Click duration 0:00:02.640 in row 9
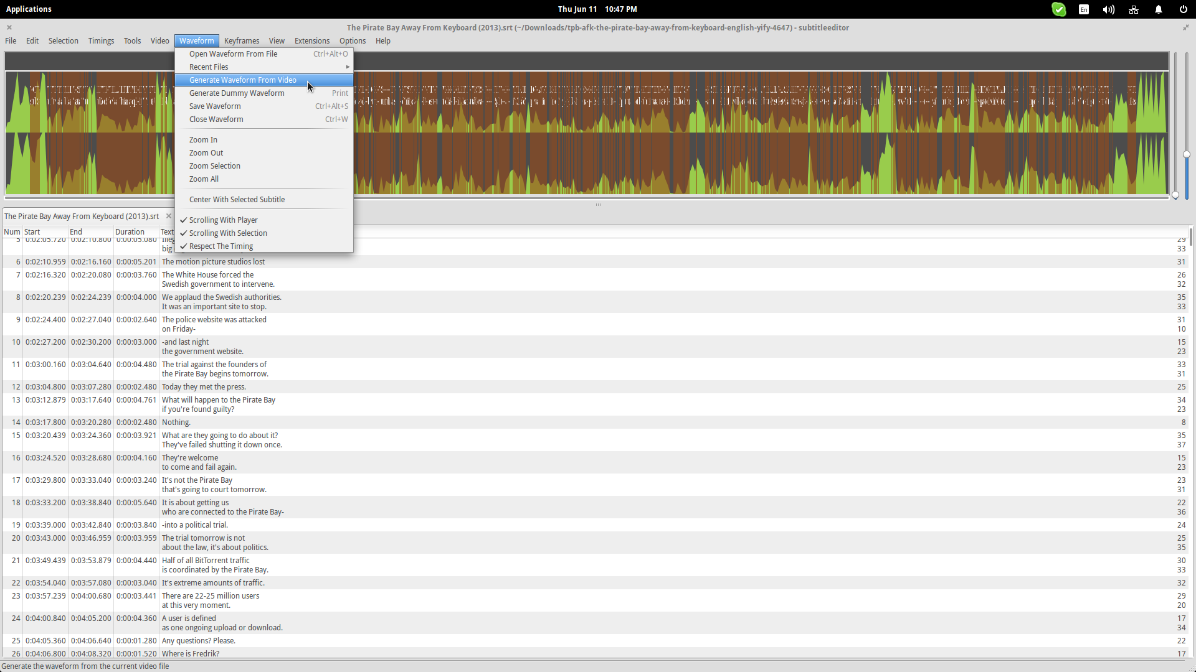Viewport: 1196px width, 672px height. 136,319
